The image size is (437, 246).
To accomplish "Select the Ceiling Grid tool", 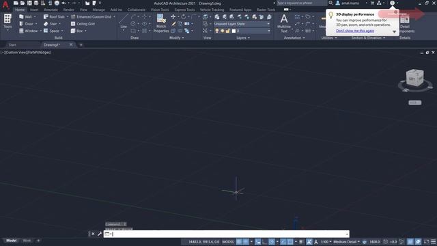I will 83,24.
